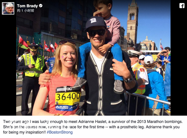The width and height of the screenshot is (187, 138).
Task: Click the American flag on the pole
Action: 161,46
